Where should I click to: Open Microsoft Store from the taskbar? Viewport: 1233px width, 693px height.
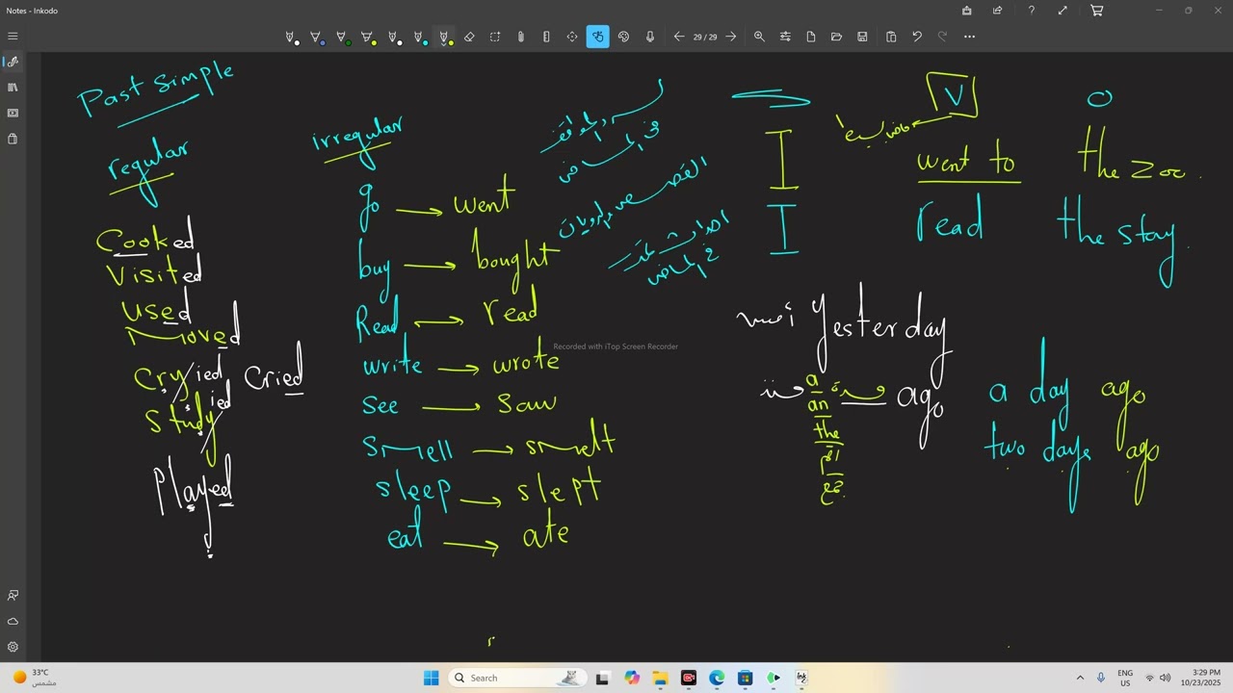pos(745,678)
